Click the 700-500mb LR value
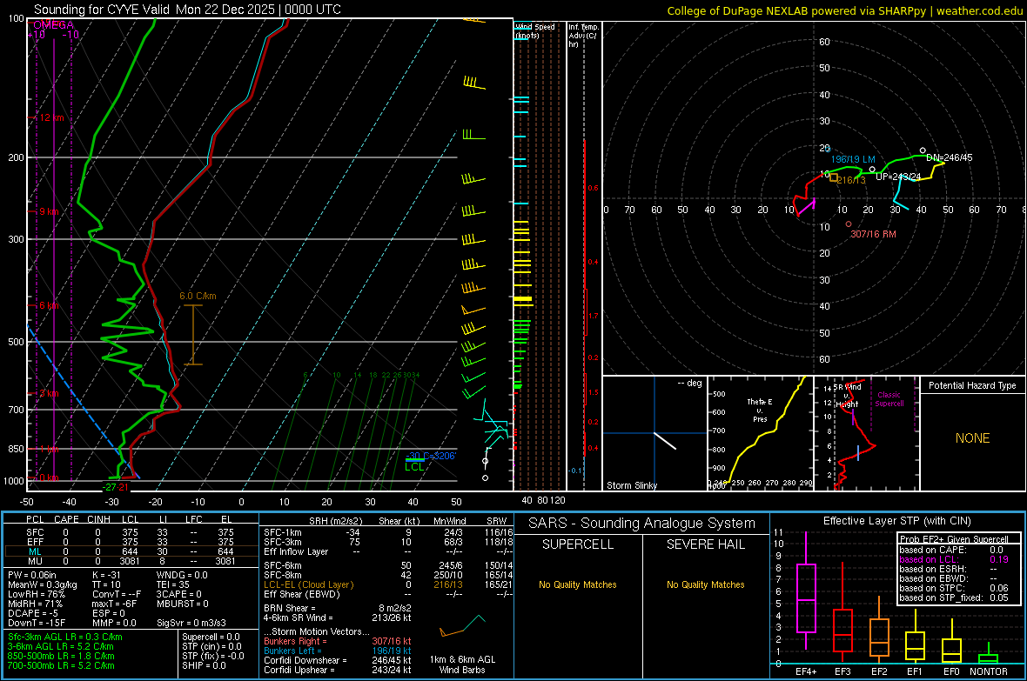The height and width of the screenshot is (681, 1027). (x=61, y=665)
